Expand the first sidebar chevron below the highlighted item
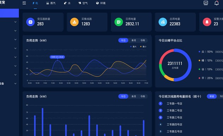Screen dimensions: 223x136 coord(15,22)
